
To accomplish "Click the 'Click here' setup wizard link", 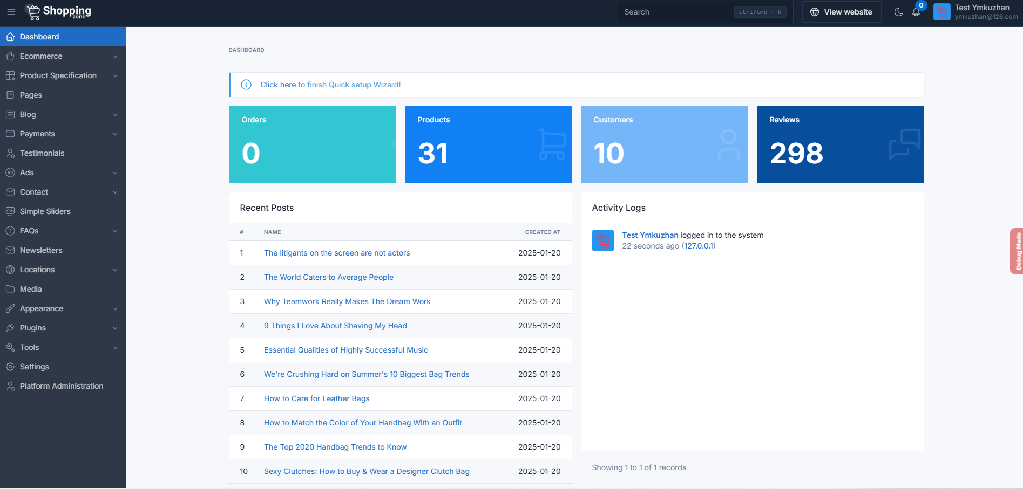I will (x=277, y=85).
